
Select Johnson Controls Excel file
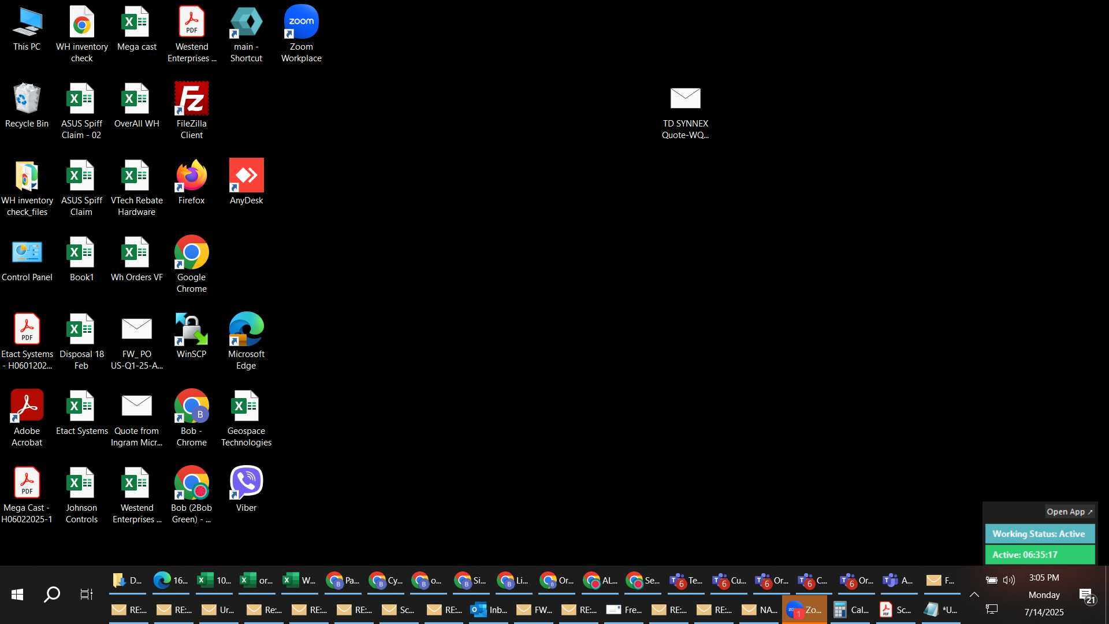pyautogui.click(x=81, y=495)
